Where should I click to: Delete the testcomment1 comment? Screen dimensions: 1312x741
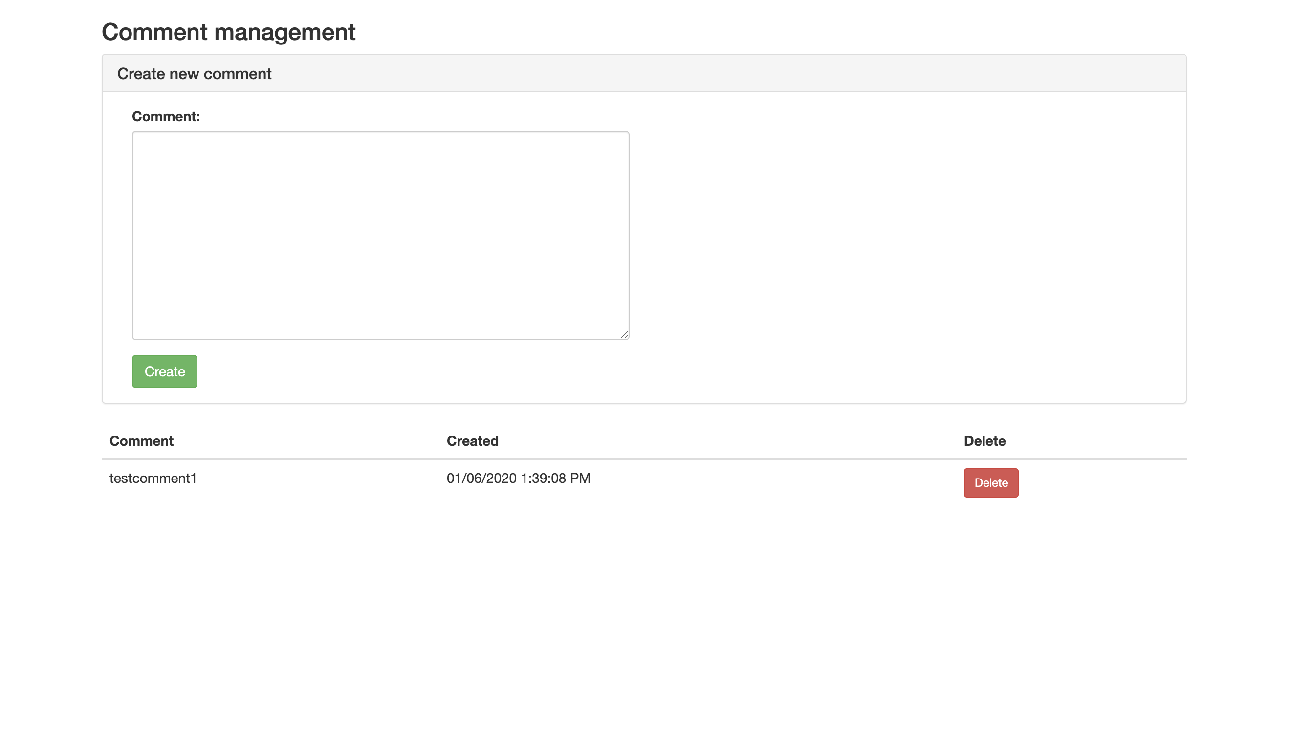pyautogui.click(x=991, y=482)
